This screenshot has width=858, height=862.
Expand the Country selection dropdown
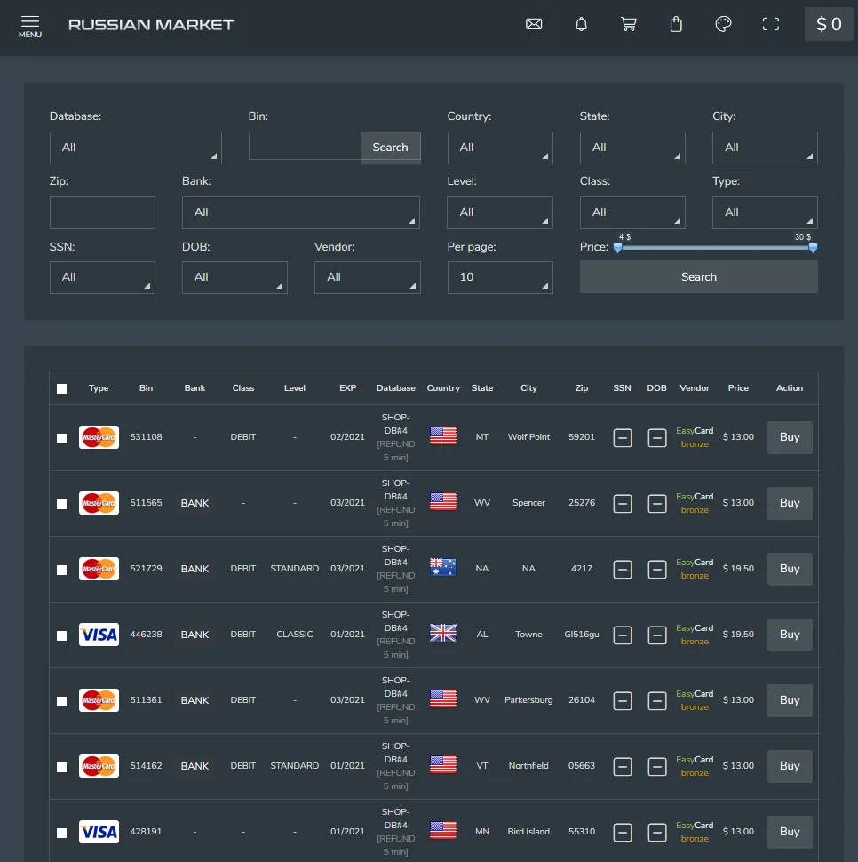click(500, 148)
